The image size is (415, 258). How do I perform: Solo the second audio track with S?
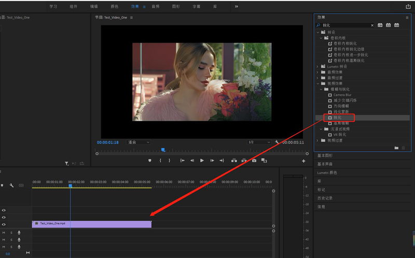(11, 239)
